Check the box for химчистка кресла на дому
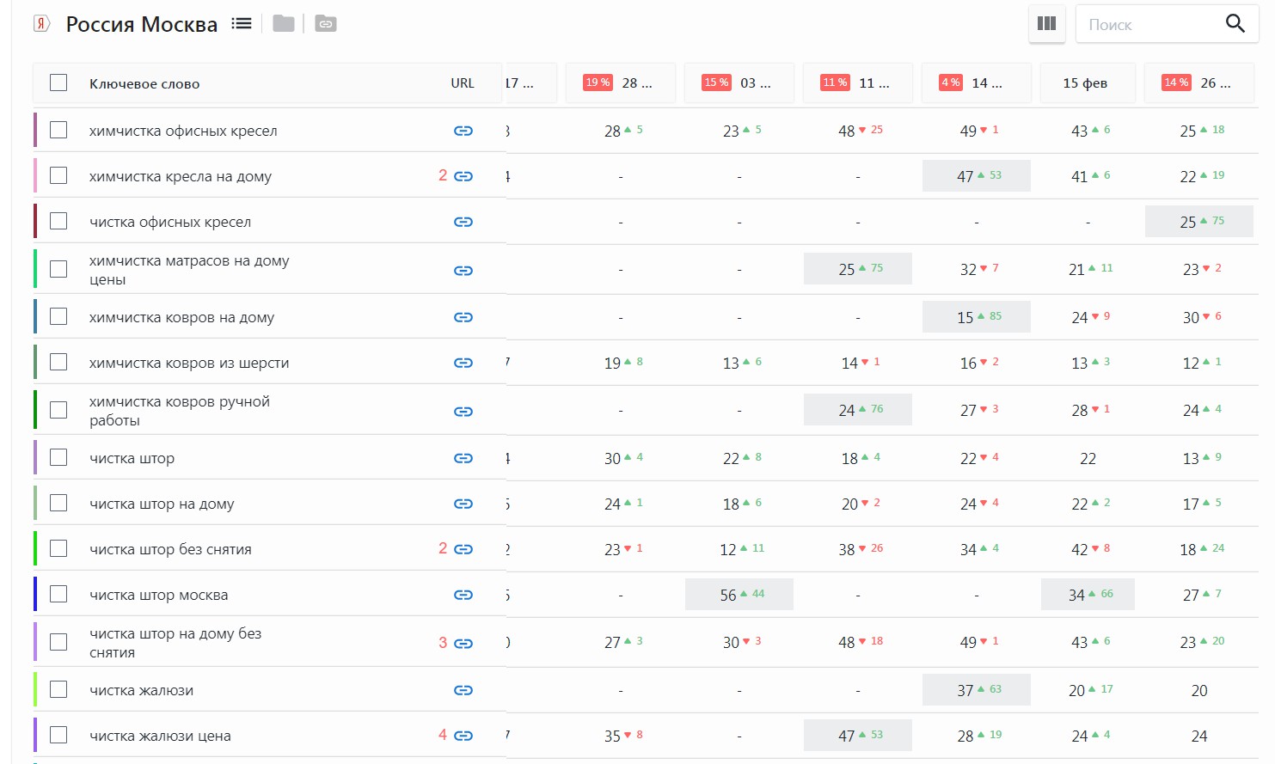Image resolution: width=1275 pixels, height=764 pixels. pyautogui.click(x=58, y=175)
